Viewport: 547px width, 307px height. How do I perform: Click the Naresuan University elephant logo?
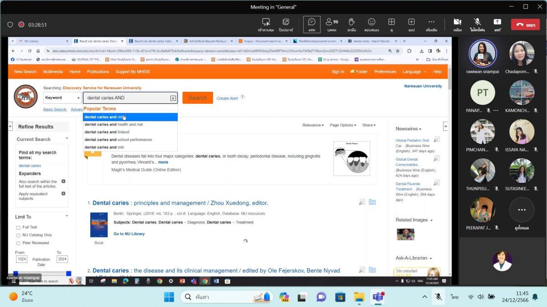(26, 96)
